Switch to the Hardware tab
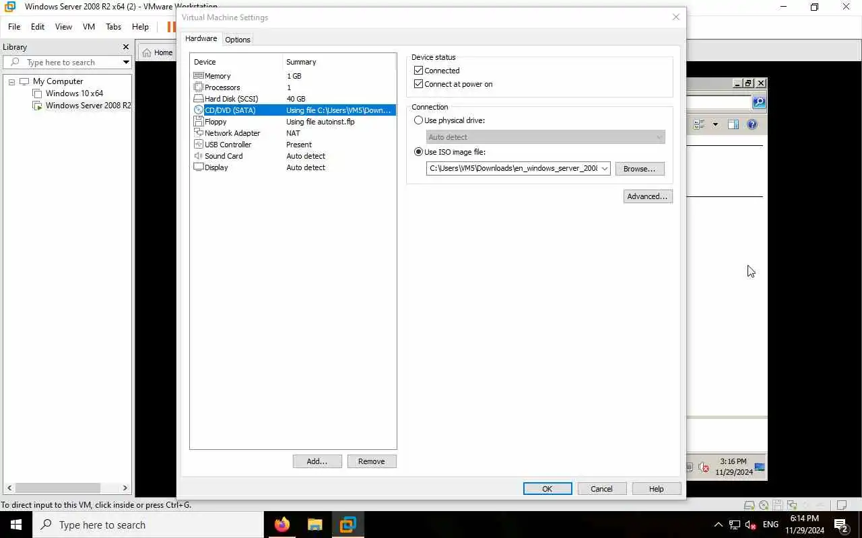The width and height of the screenshot is (862, 538). [x=201, y=39]
